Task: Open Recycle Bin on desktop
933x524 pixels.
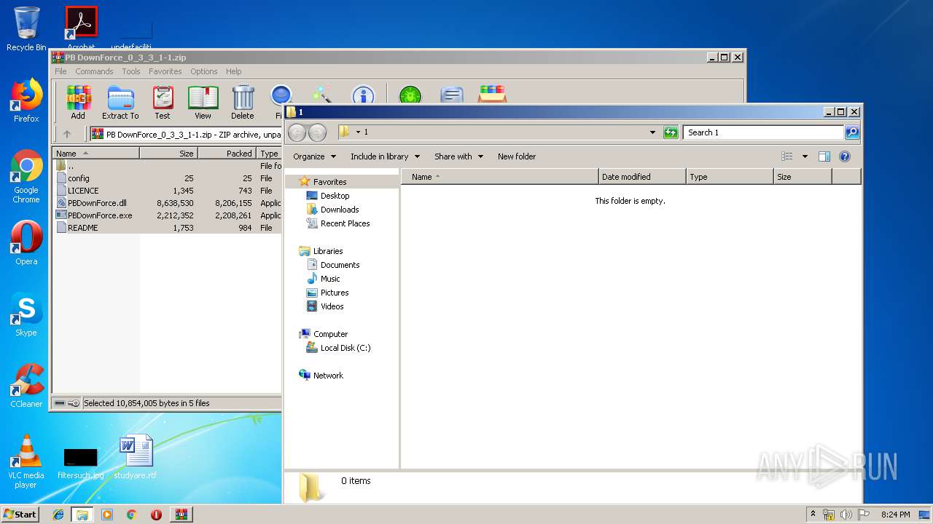Action: pyautogui.click(x=26, y=29)
